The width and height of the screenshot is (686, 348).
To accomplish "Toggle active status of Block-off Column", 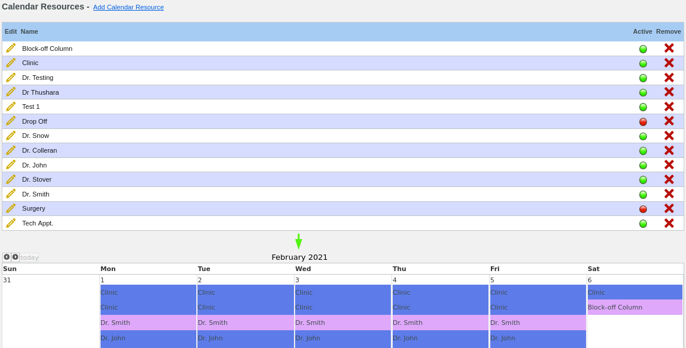I will coord(643,49).
